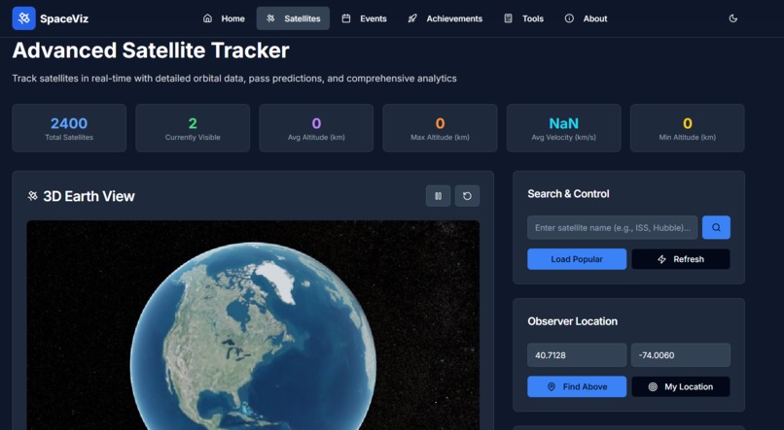Click the Avg Altitude (km) card
This screenshot has height=430, width=784.
click(316, 128)
